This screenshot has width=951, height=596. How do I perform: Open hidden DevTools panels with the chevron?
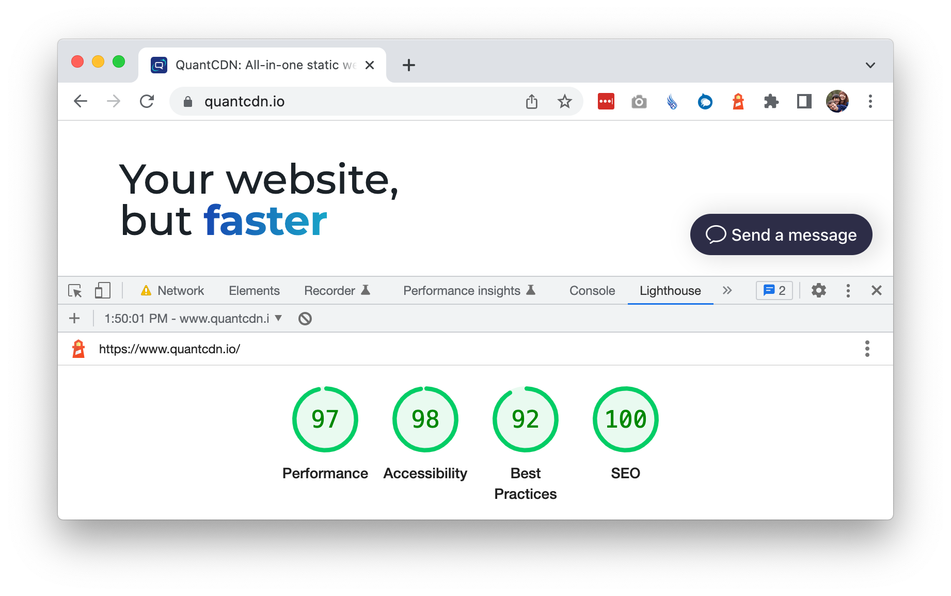pos(727,290)
